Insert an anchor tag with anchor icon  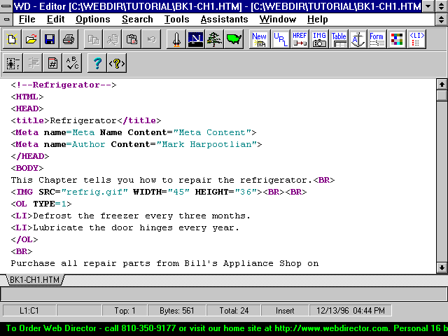[358, 39]
